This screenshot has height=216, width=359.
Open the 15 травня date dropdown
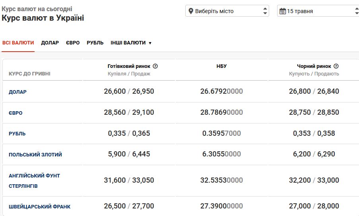(x=314, y=11)
